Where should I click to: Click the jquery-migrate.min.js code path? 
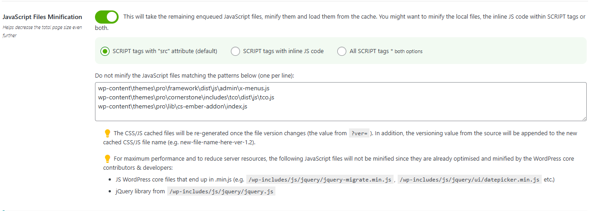(320, 180)
